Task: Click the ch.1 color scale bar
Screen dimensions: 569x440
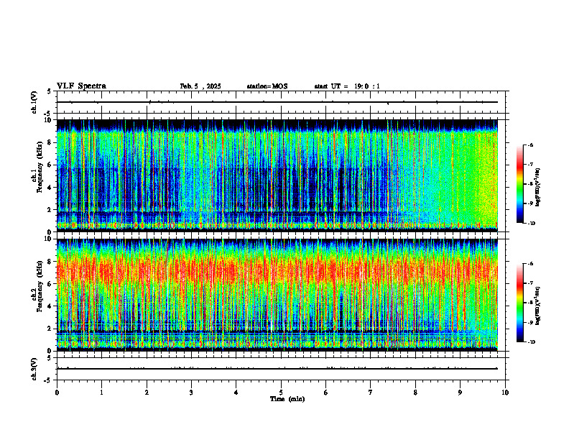Action: 520,184
